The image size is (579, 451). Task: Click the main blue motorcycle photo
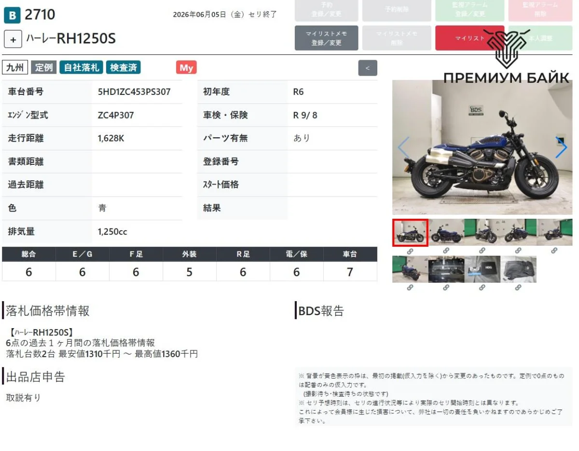(482, 147)
